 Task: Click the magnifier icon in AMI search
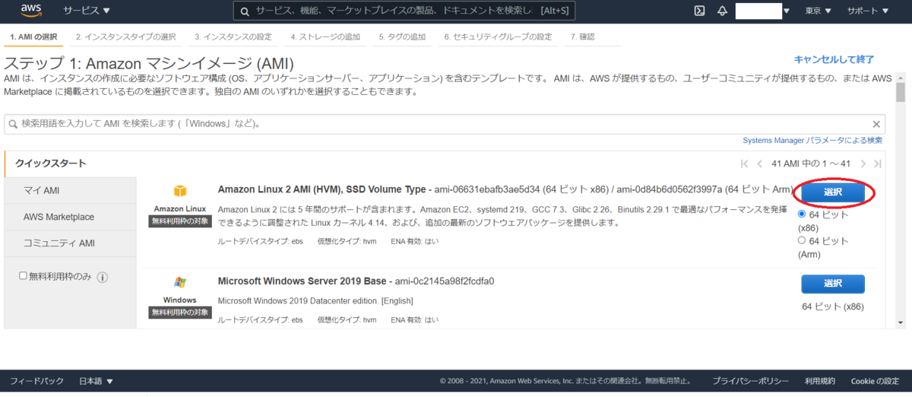coord(14,124)
